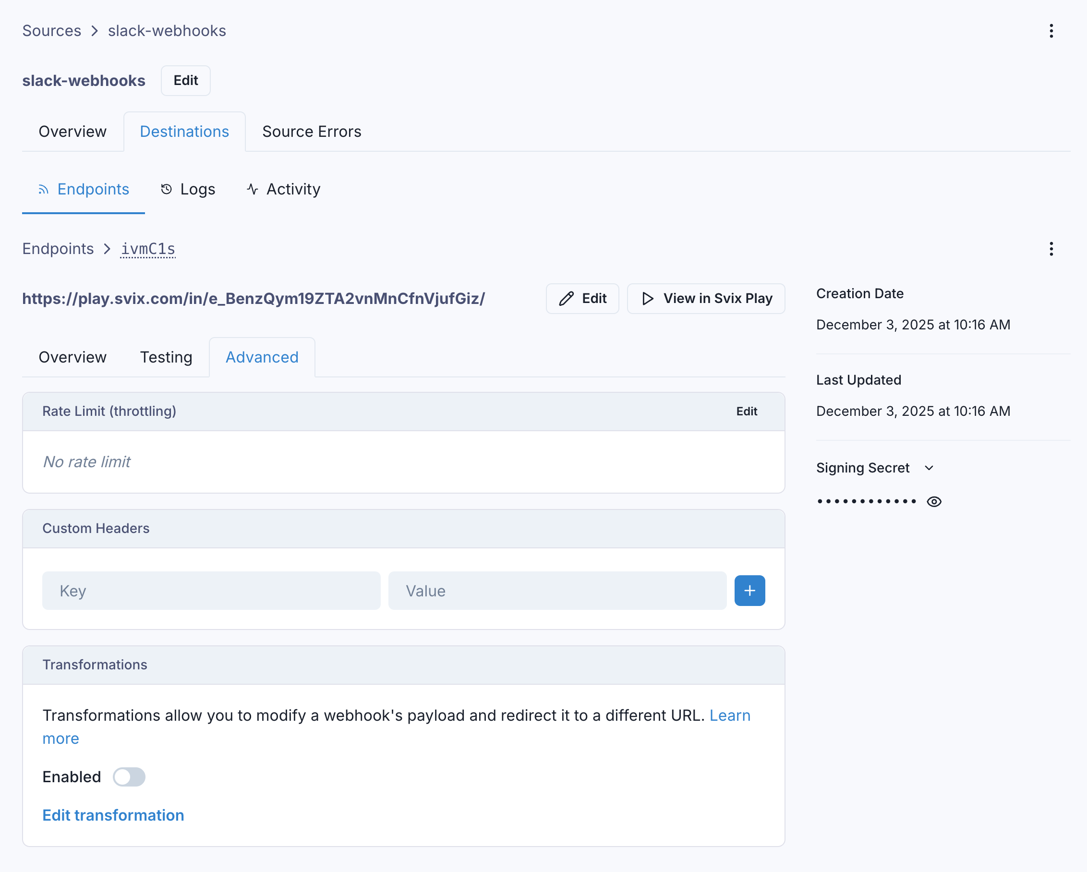Go to Sources in top breadcrumb
1087x872 pixels.
[x=51, y=31]
